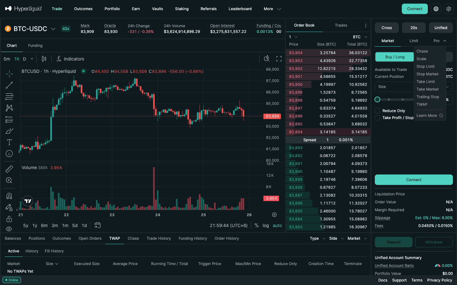457x285 pixels.
Task: Collapse the Pro order type dropdown
Action: [440, 41]
